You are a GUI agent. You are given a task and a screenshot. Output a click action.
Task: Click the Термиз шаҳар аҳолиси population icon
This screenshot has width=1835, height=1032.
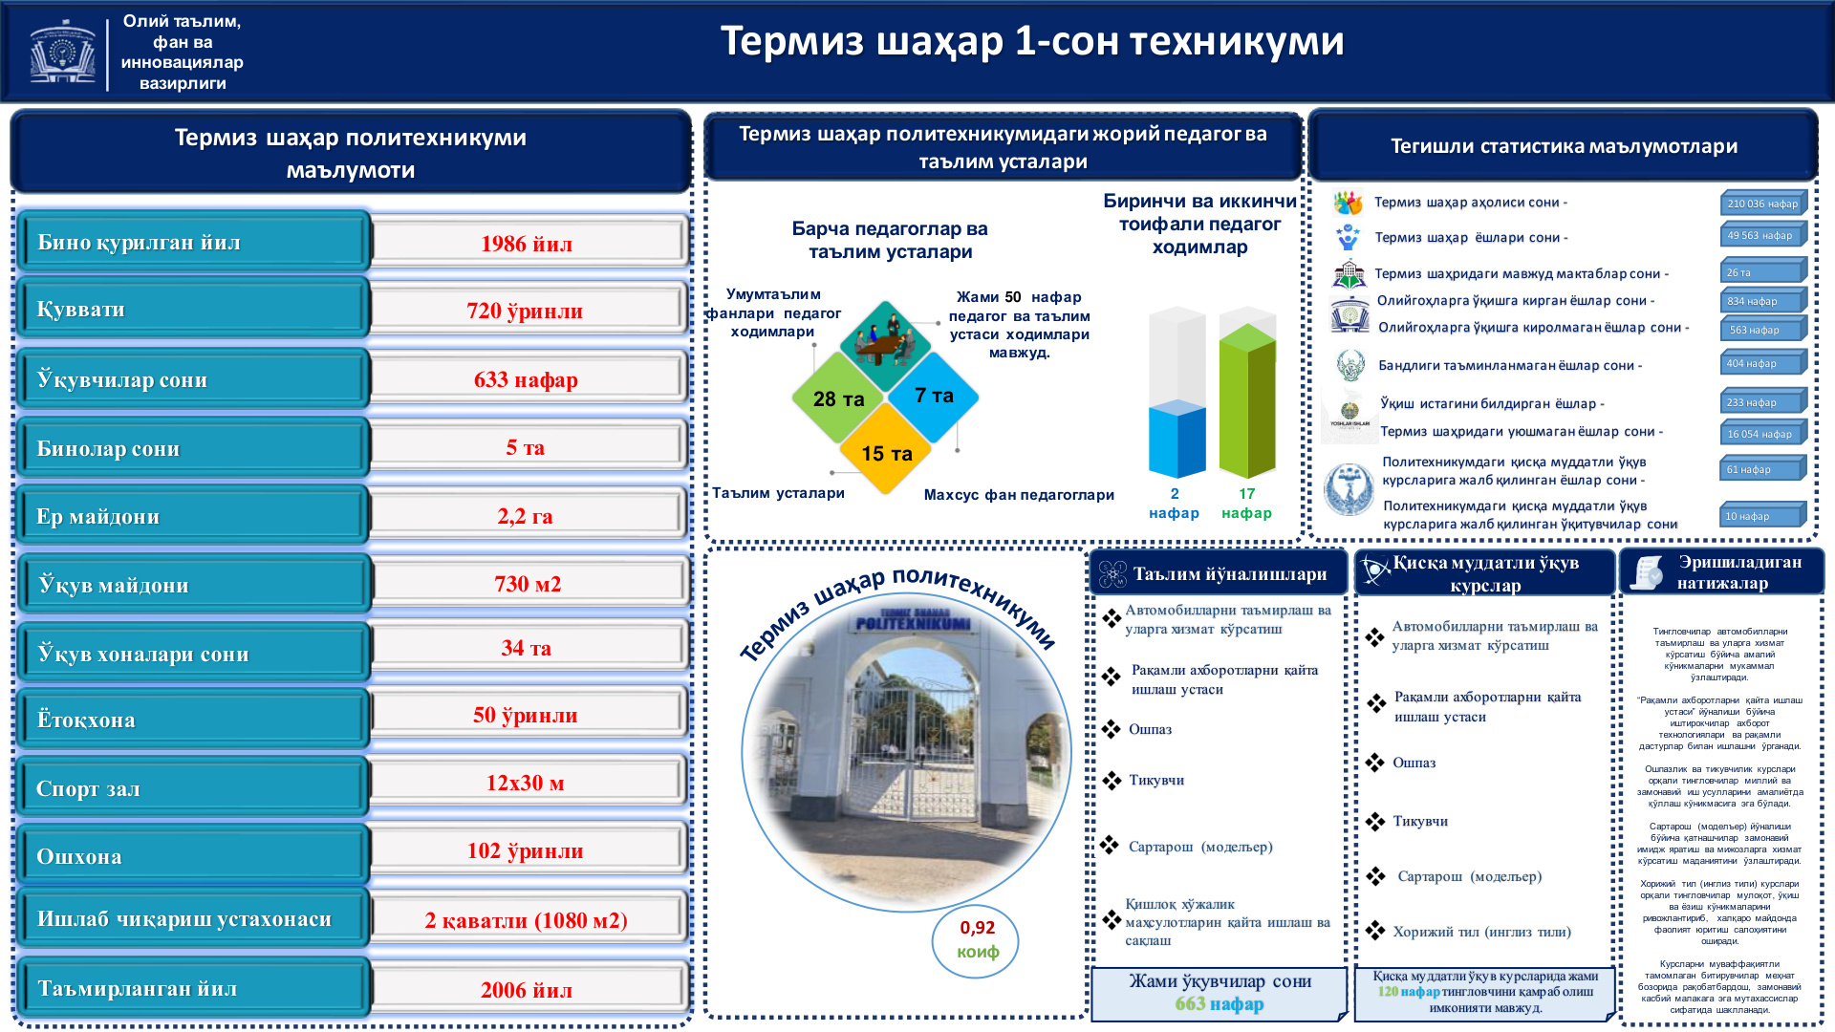[1348, 203]
